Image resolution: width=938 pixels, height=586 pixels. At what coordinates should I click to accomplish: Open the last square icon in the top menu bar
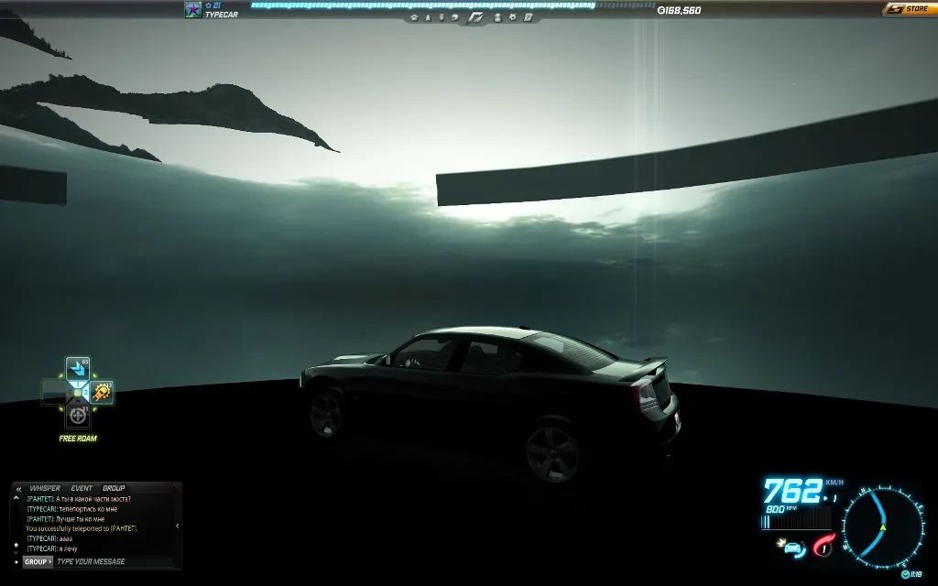coord(529,18)
